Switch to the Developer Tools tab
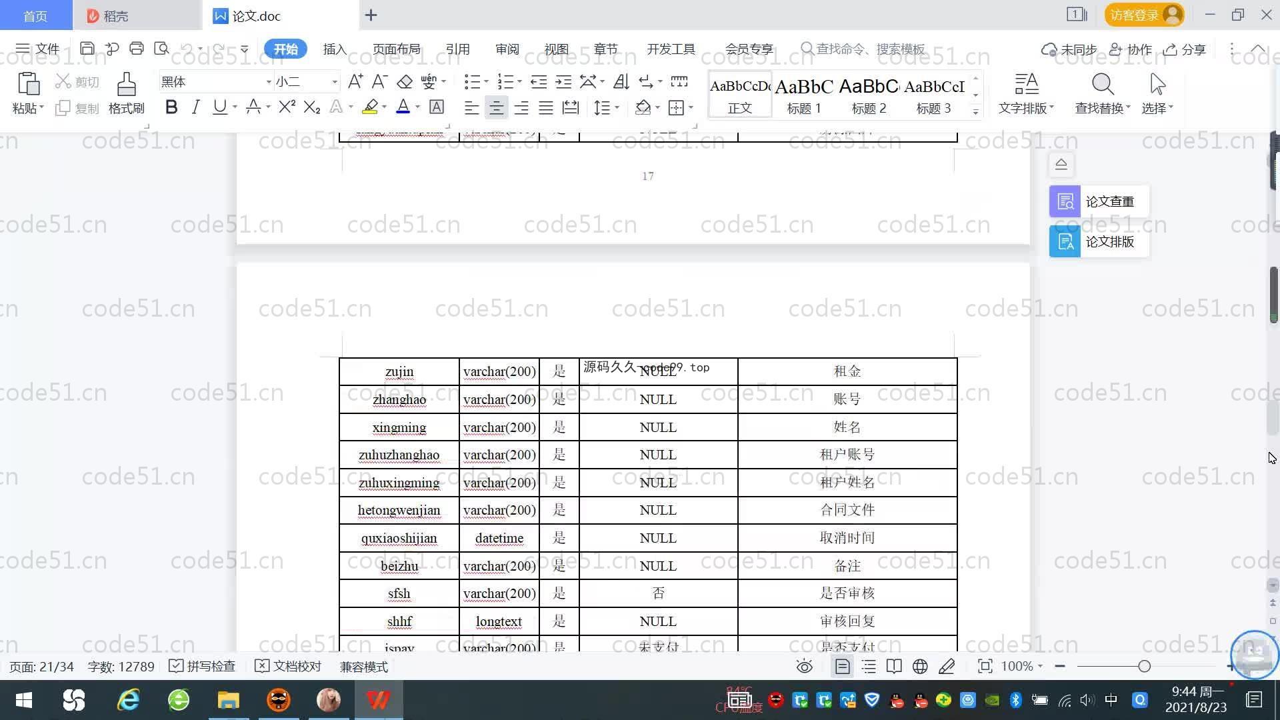Screen dimensions: 1280x720 (671, 49)
